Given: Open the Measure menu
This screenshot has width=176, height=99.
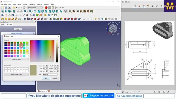Looking at the screenshot, I should click(x=40, y=5).
